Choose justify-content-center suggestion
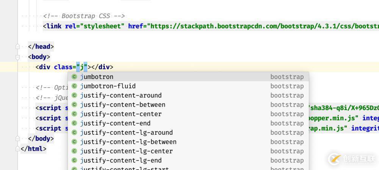 188,114
